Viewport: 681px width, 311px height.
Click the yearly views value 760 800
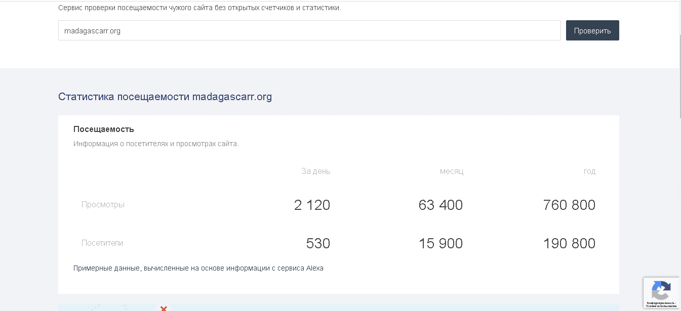(569, 205)
